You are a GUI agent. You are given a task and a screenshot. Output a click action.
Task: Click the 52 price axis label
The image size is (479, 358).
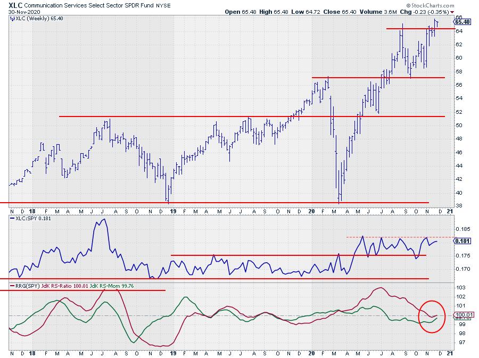(x=459, y=112)
